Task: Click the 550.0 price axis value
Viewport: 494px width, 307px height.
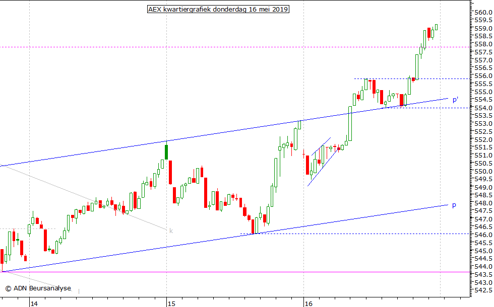Action: (483, 172)
